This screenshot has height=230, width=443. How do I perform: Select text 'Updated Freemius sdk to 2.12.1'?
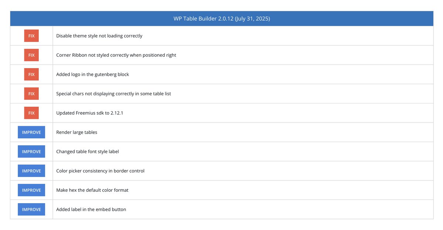coord(90,113)
